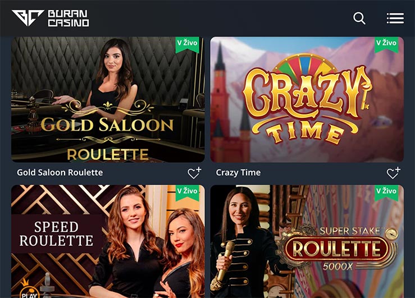
Task: Click the Speed Roulette text label banner
Action: (56, 234)
